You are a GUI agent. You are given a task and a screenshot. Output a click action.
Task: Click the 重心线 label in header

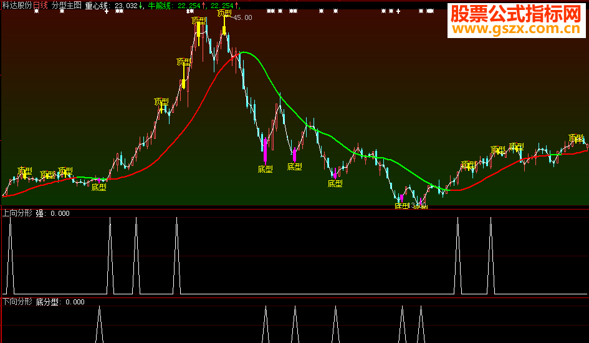coord(97,6)
